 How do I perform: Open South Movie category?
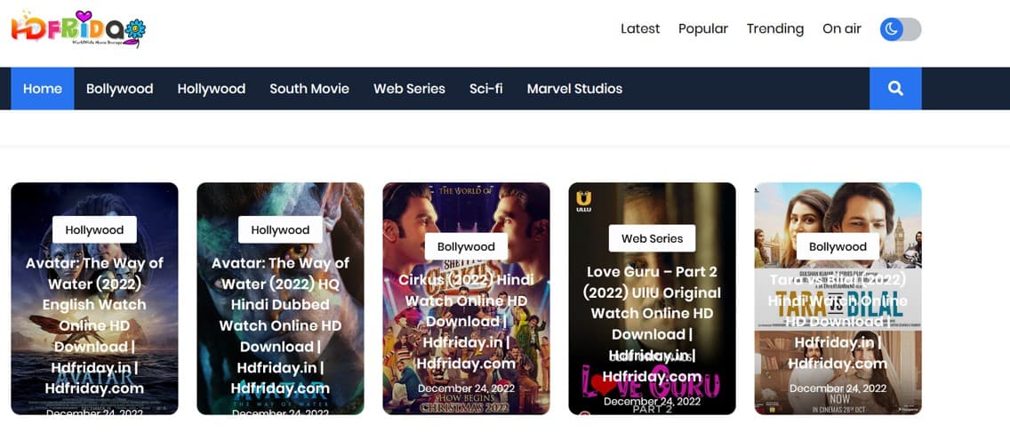coord(309,89)
